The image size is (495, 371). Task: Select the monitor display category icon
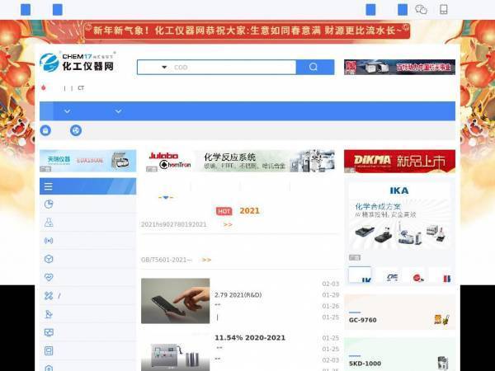(x=49, y=332)
